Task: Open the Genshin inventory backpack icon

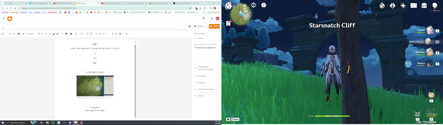Action: pos(424,6)
